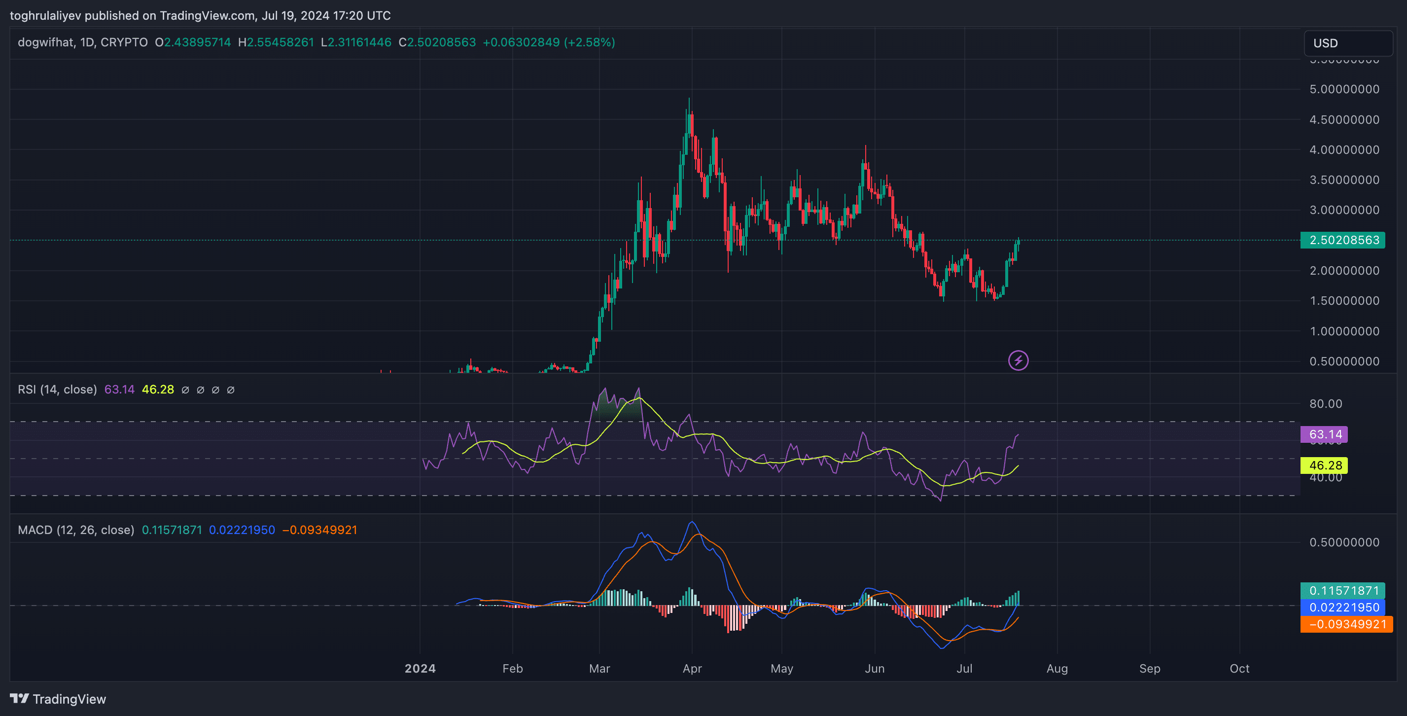Screen dimensions: 1407x716
Task: Click the published by toghrulaliyev header text
Action: coord(201,15)
